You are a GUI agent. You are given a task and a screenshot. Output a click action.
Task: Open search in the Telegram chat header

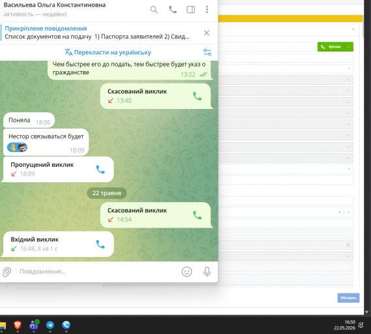coord(154,10)
